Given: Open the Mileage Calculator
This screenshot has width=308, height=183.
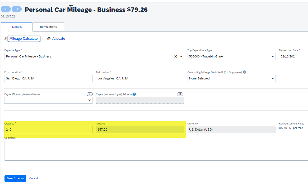Looking at the screenshot, I should (24, 39).
